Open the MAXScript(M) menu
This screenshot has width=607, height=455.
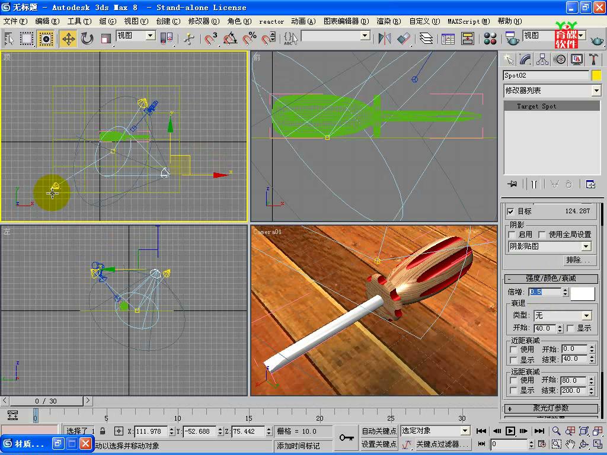pos(469,21)
